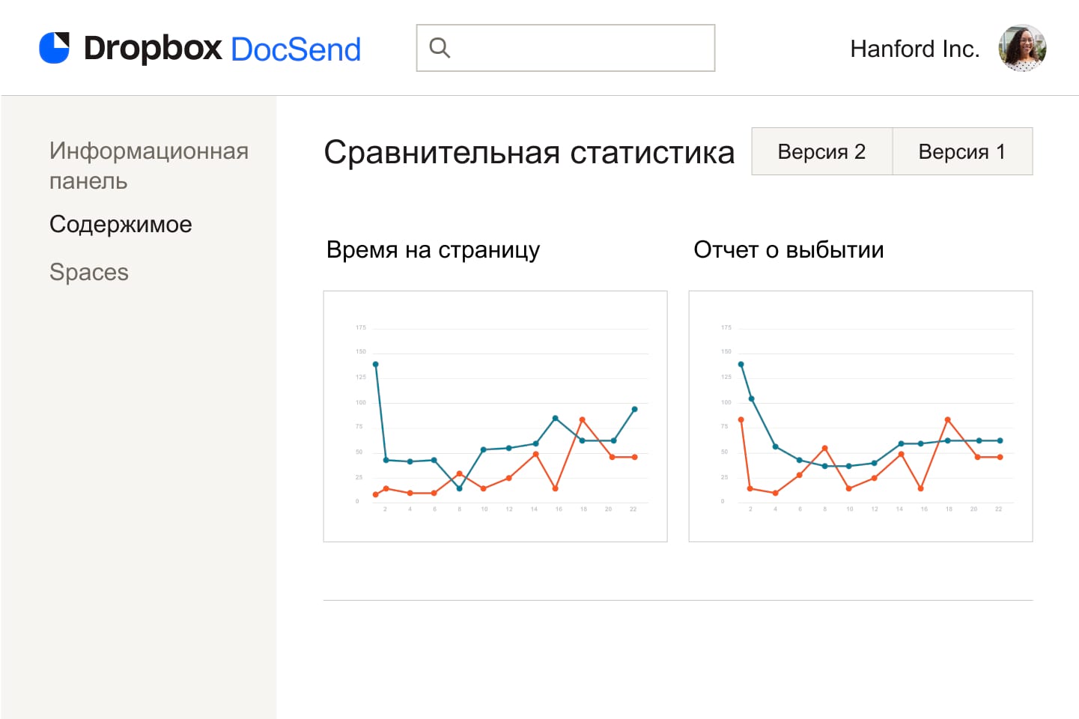Click the Время на страницу chart title
1079x719 pixels.
(x=433, y=249)
